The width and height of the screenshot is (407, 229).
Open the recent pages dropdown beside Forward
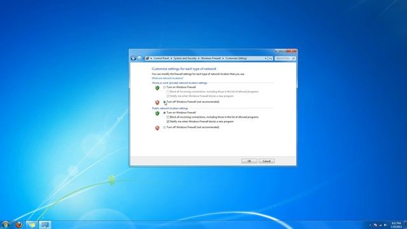click(143, 59)
